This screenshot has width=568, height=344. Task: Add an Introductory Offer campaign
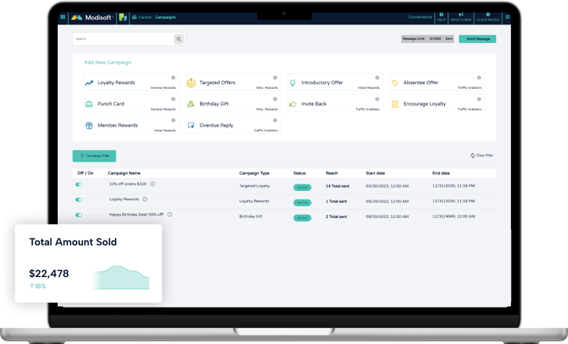coord(335,82)
